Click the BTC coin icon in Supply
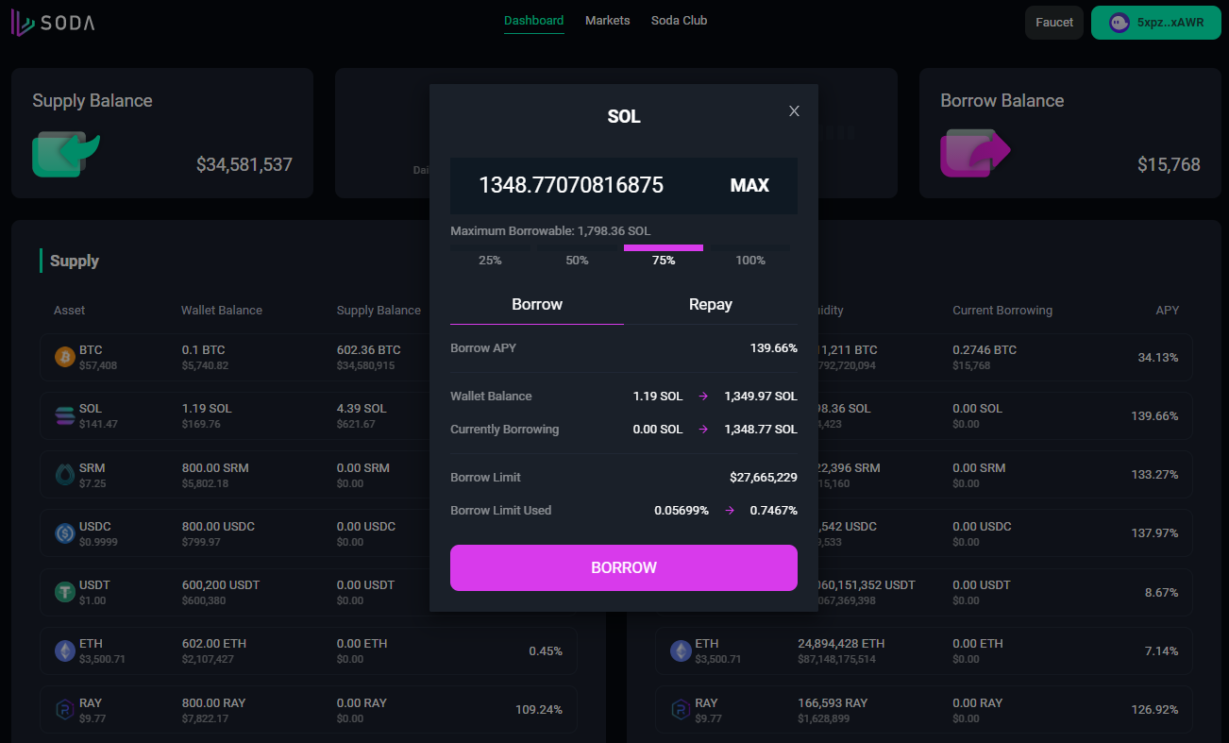 tap(65, 357)
